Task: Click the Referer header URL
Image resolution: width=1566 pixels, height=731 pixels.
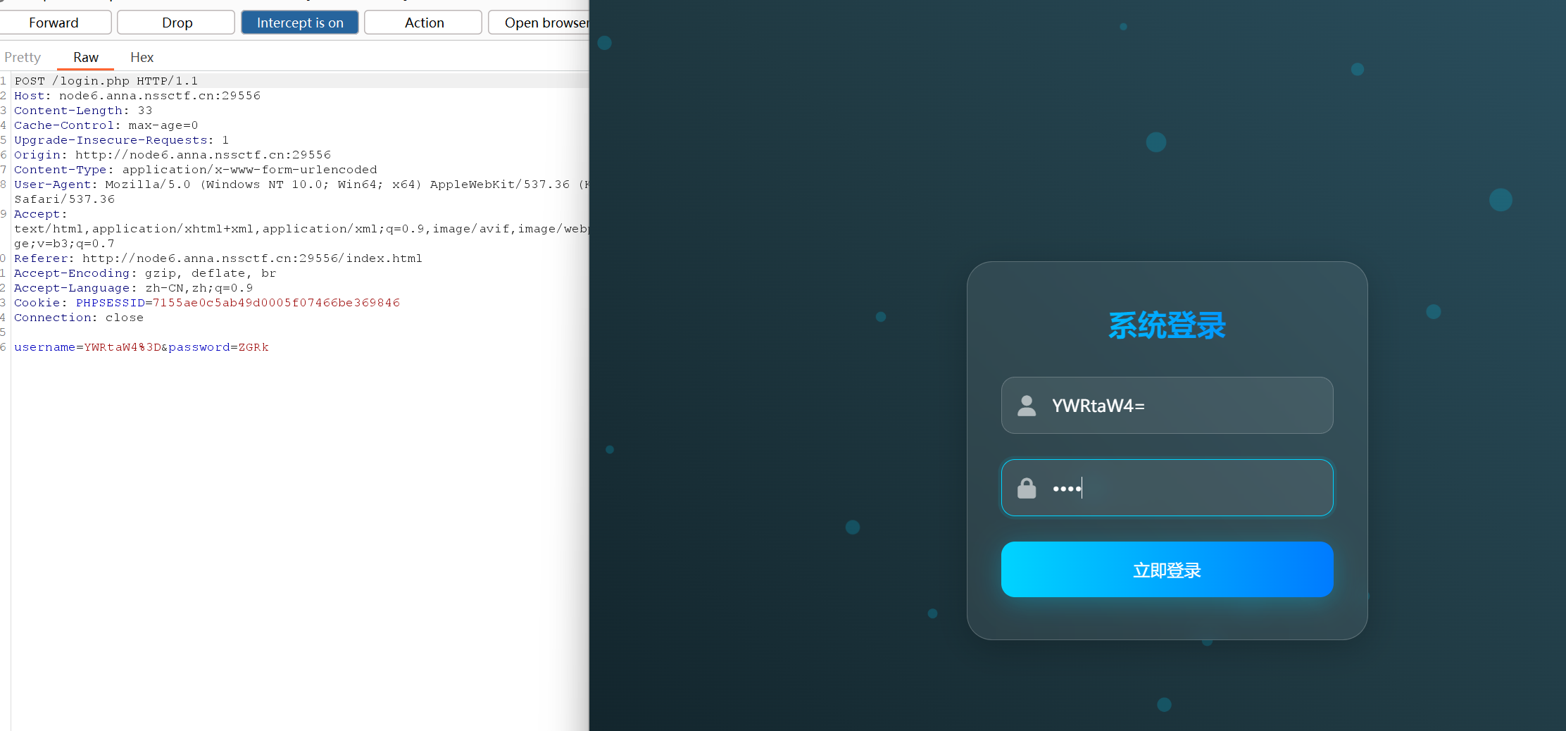Action: click(x=252, y=258)
